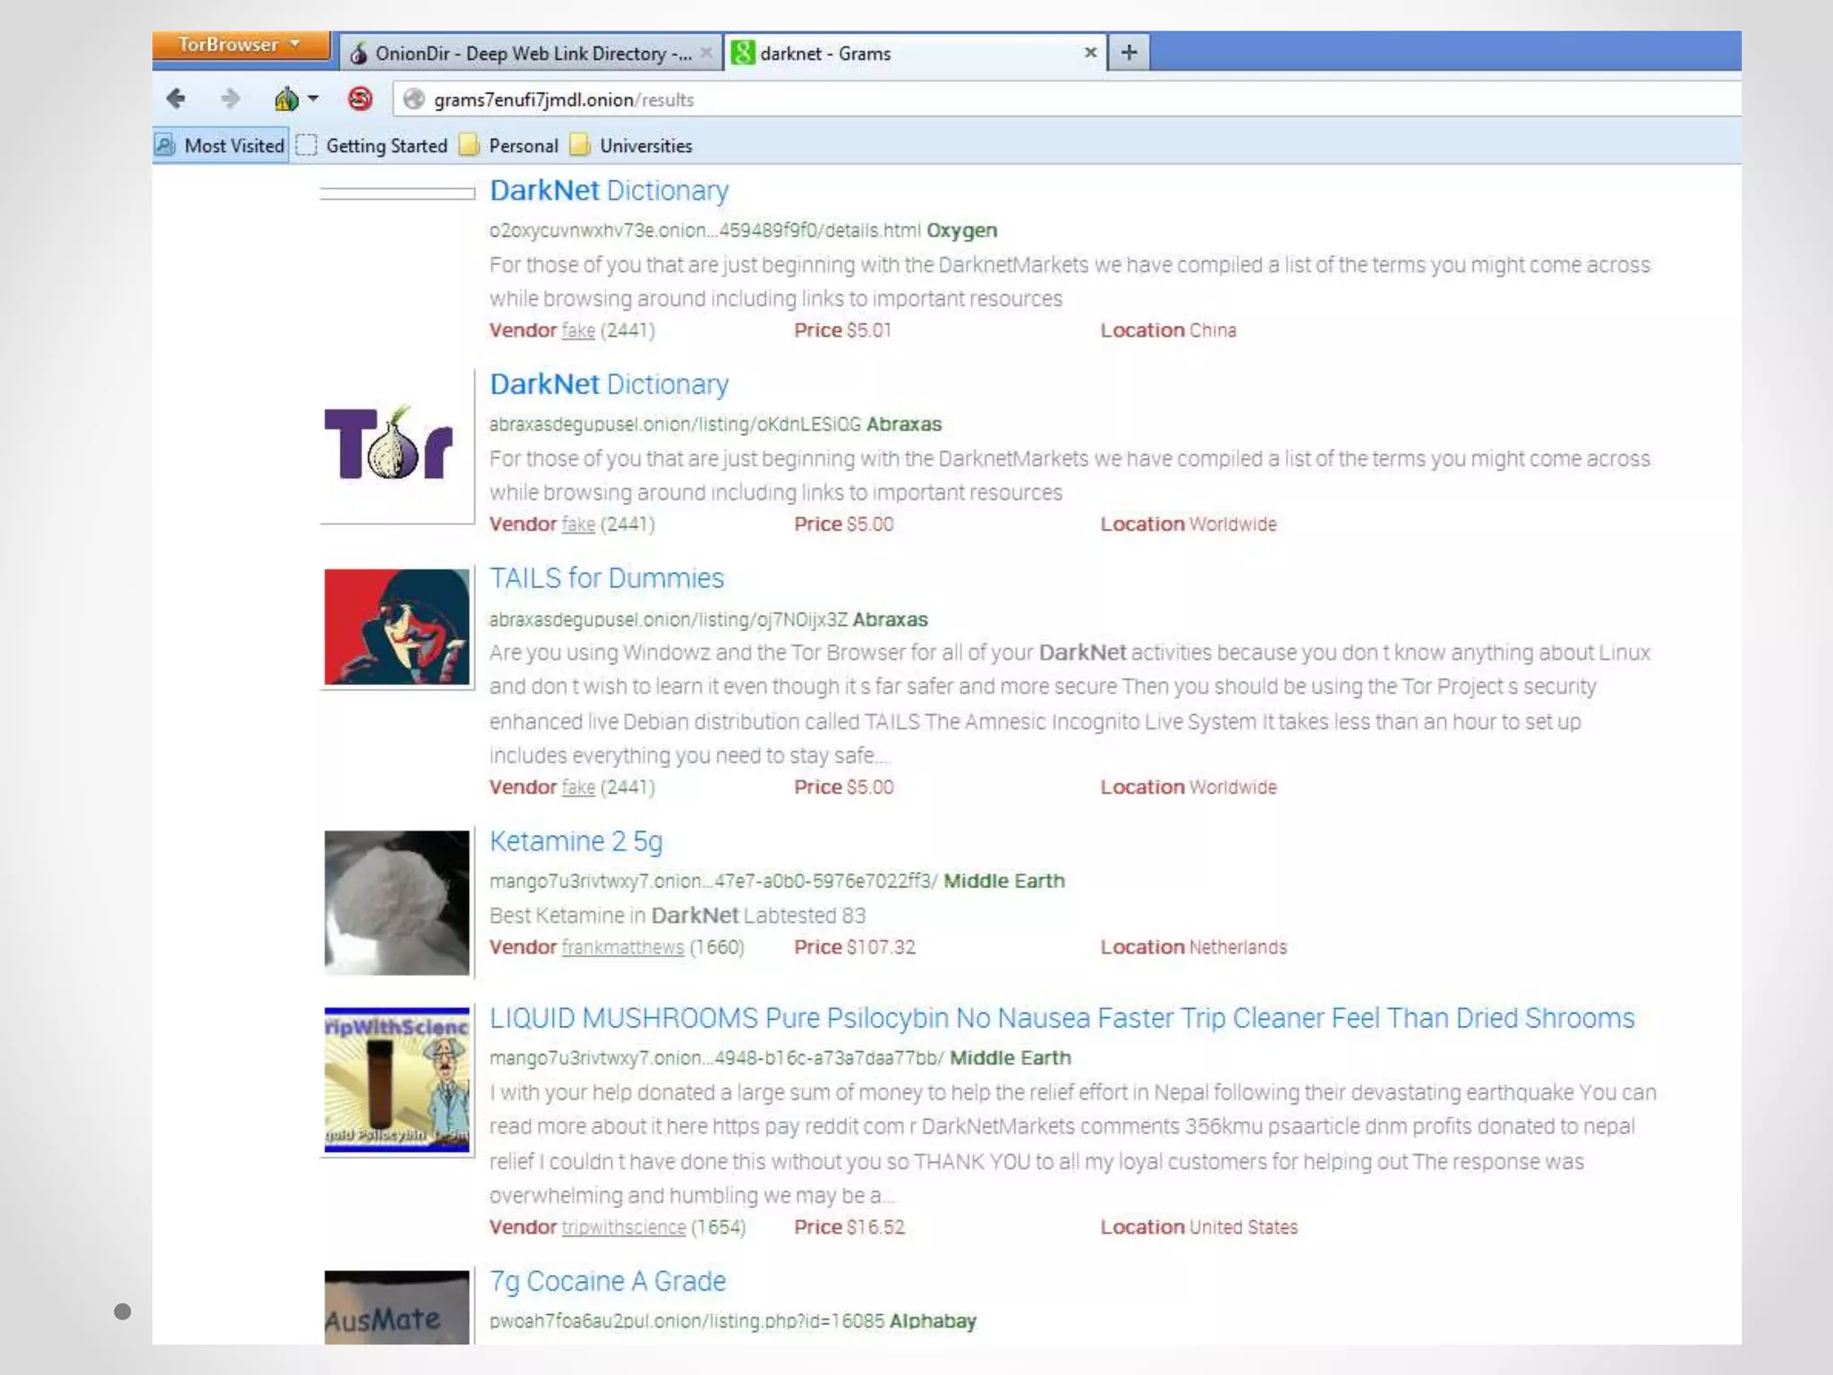The height and width of the screenshot is (1375, 1833).
Task: Open the green onion Torbutton icon
Action: (x=286, y=98)
